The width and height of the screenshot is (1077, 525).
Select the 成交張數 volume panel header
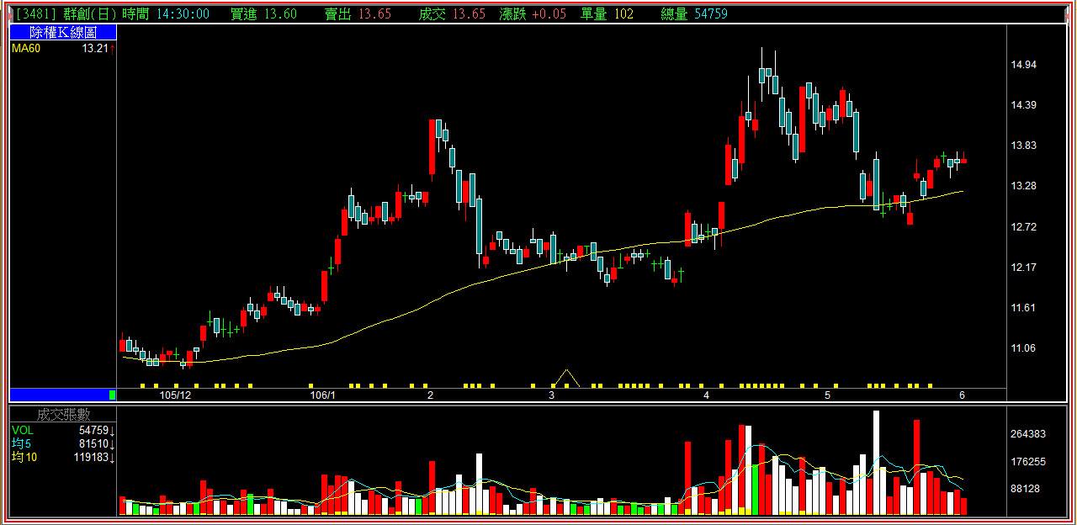(63, 414)
